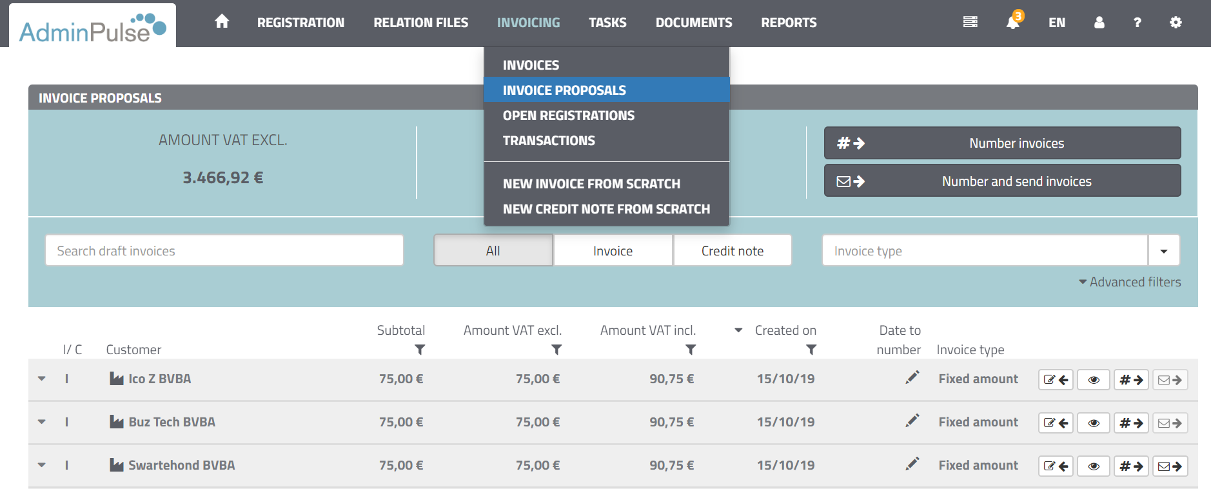Screen dimensions: 1211x489
Task: Select the Invoice filter option
Action: 613,251
